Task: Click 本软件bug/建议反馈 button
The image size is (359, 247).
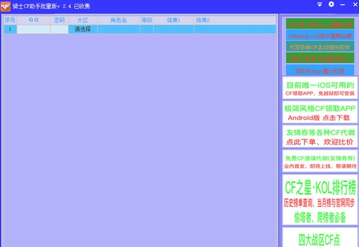Action: click(x=320, y=70)
